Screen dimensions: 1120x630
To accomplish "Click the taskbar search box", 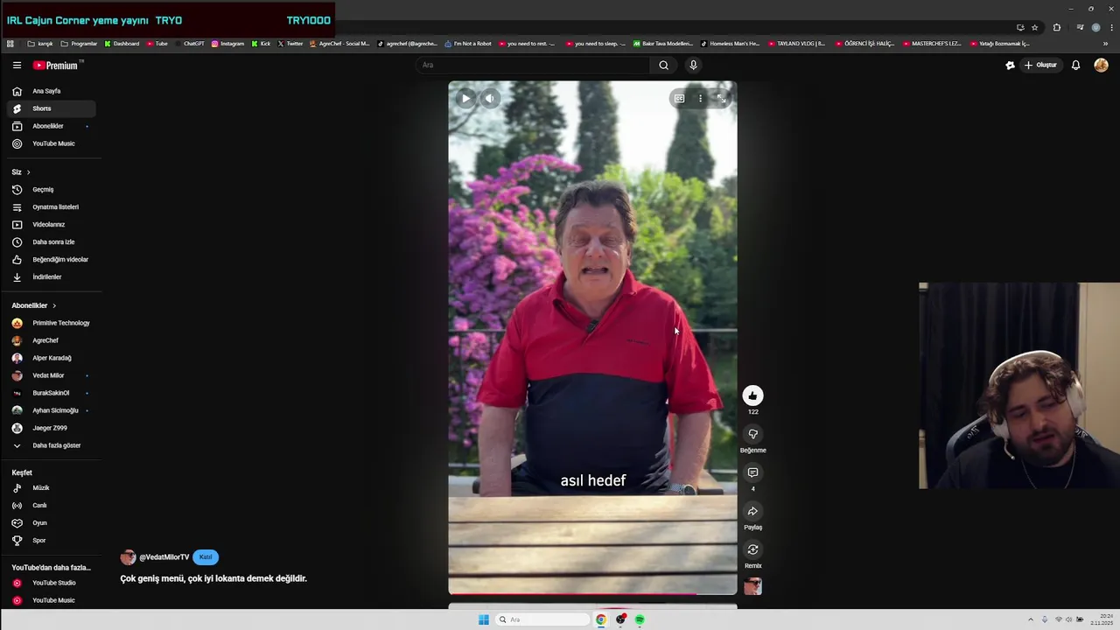I will coord(542,619).
